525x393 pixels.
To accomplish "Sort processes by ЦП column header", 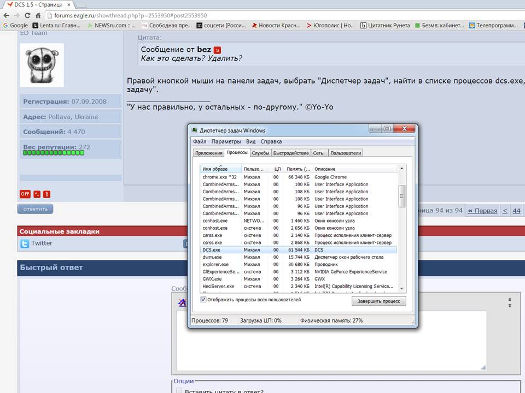I will (x=276, y=169).
